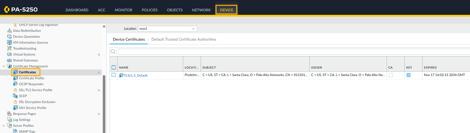Click the Predefin... location cell
The image size is (470, 133).
click(x=192, y=75)
